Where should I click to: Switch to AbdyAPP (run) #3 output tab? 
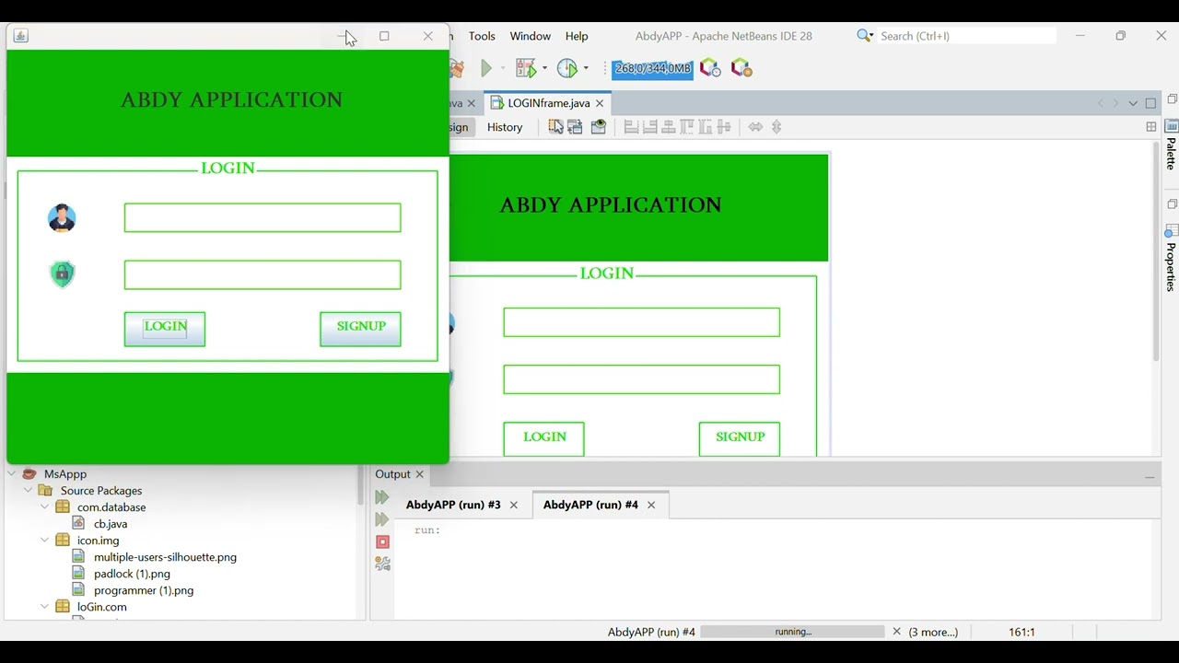click(453, 505)
